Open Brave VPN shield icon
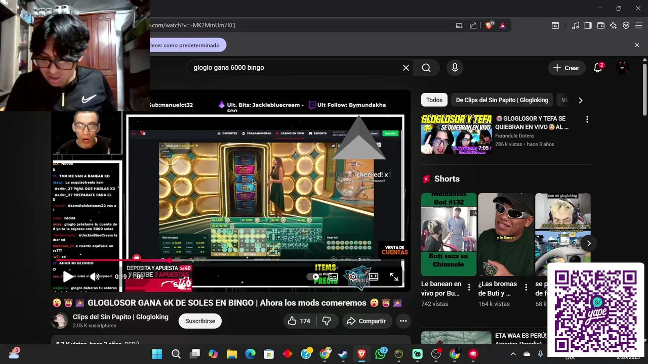Screen dimensions: 648x364 tap(626, 25)
